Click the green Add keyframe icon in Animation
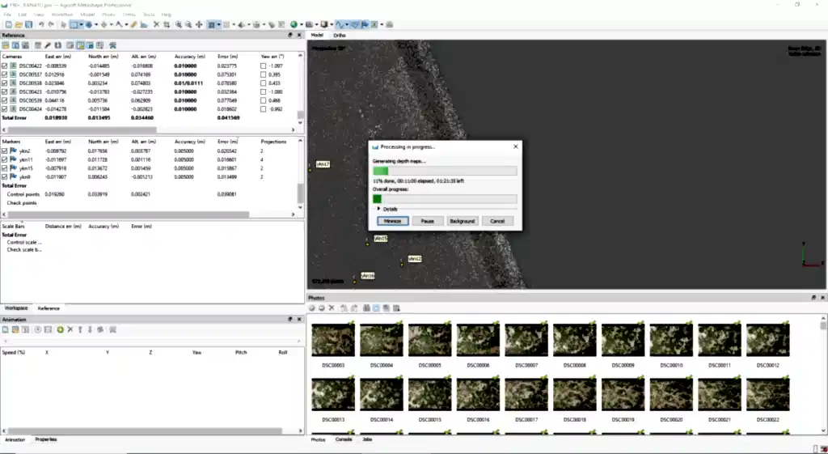 point(61,329)
